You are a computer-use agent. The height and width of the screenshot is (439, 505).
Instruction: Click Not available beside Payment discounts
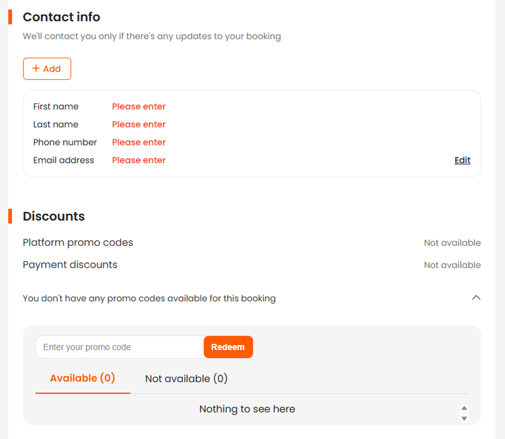pyautogui.click(x=452, y=265)
